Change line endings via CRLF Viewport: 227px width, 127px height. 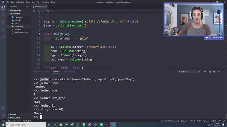pos(199,121)
